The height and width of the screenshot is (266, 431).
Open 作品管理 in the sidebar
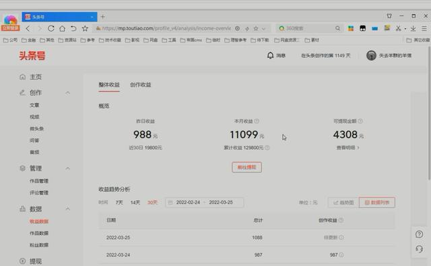pyautogui.click(x=39, y=181)
